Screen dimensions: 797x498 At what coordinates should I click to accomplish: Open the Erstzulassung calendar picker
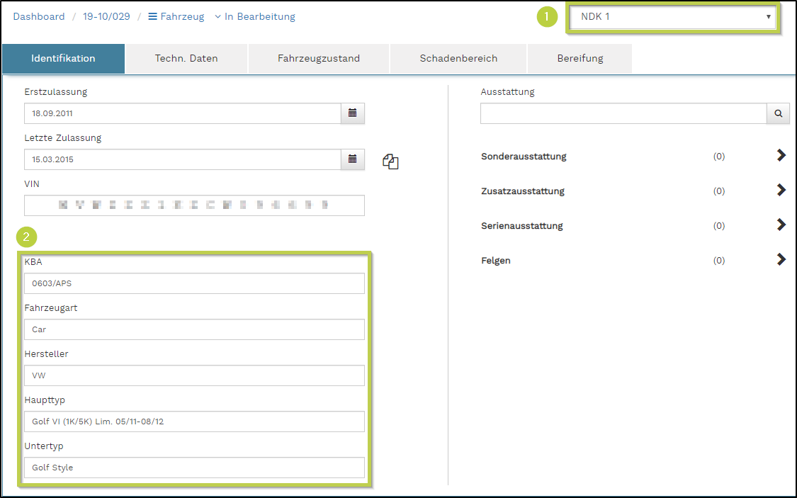[352, 113]
